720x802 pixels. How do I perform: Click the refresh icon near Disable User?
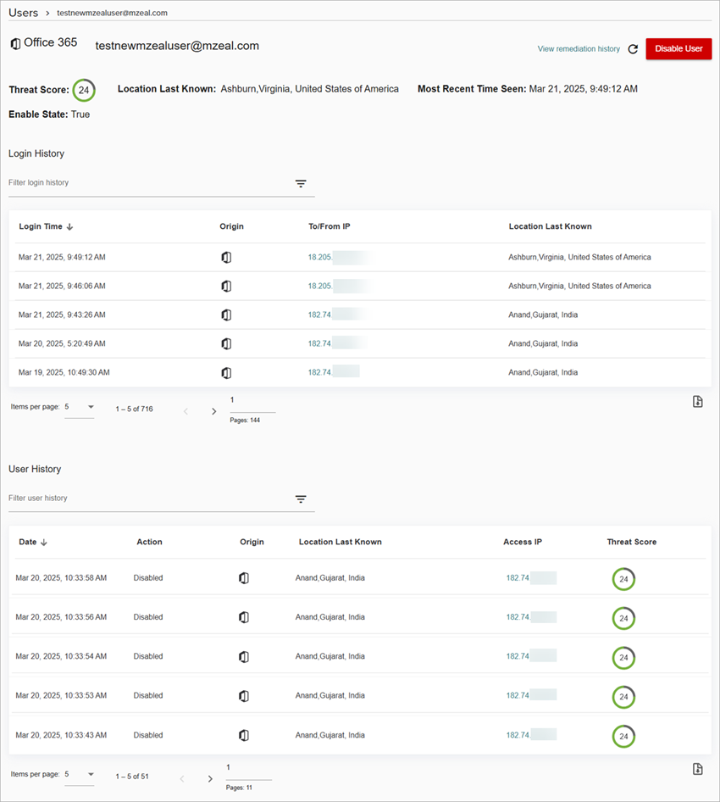pos(633,49)
